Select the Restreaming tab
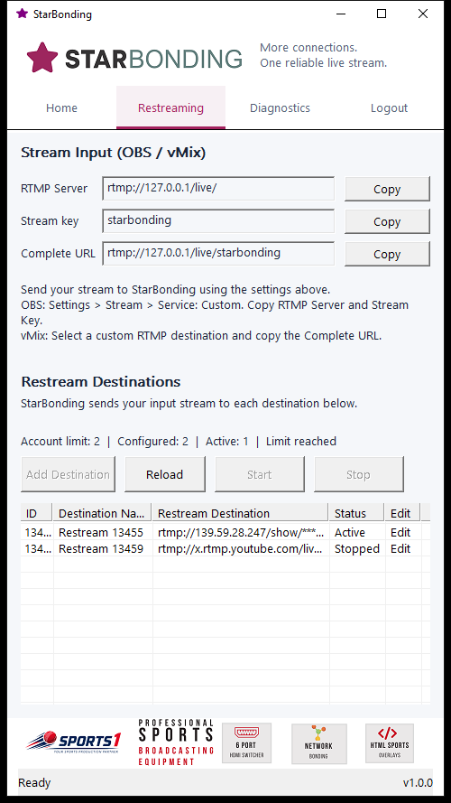Screen dimensions: 451x803 click(170, 108)
